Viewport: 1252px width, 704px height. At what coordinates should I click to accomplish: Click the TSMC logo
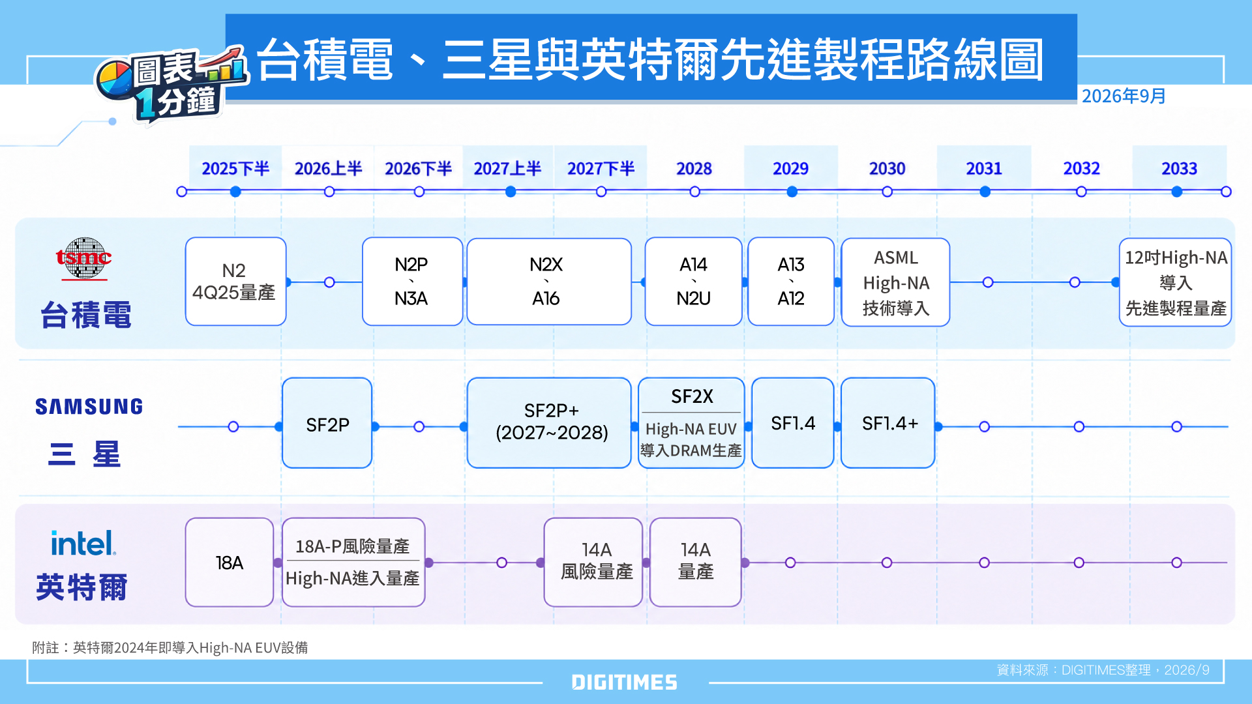(84, 259)
